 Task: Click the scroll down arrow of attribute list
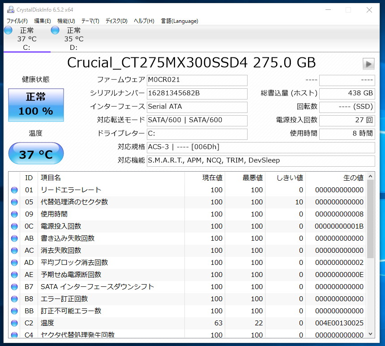(x=371, y=334)
